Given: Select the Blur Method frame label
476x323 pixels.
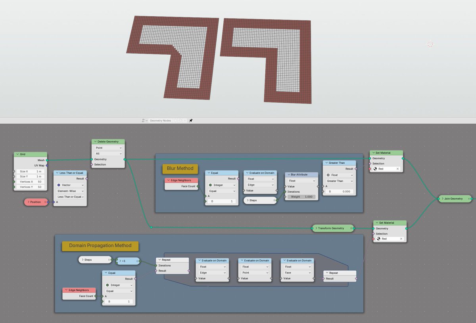Looking at the screenshot, I should (x=180, y=168).
